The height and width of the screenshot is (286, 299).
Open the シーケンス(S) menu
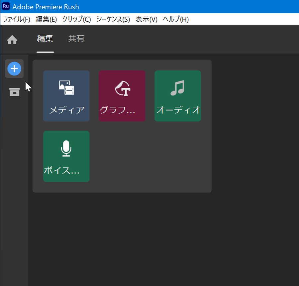(113, 19)
